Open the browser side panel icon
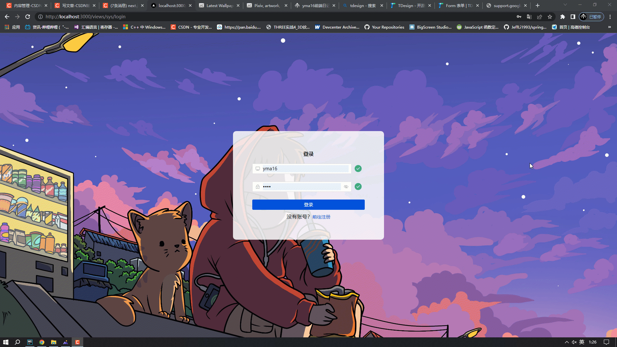 [573, 17]
